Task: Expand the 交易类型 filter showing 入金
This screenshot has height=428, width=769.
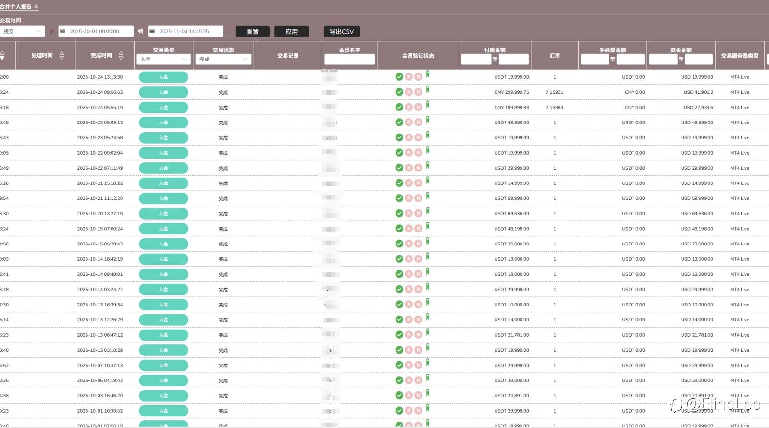Action: click(x=164, y=59)
